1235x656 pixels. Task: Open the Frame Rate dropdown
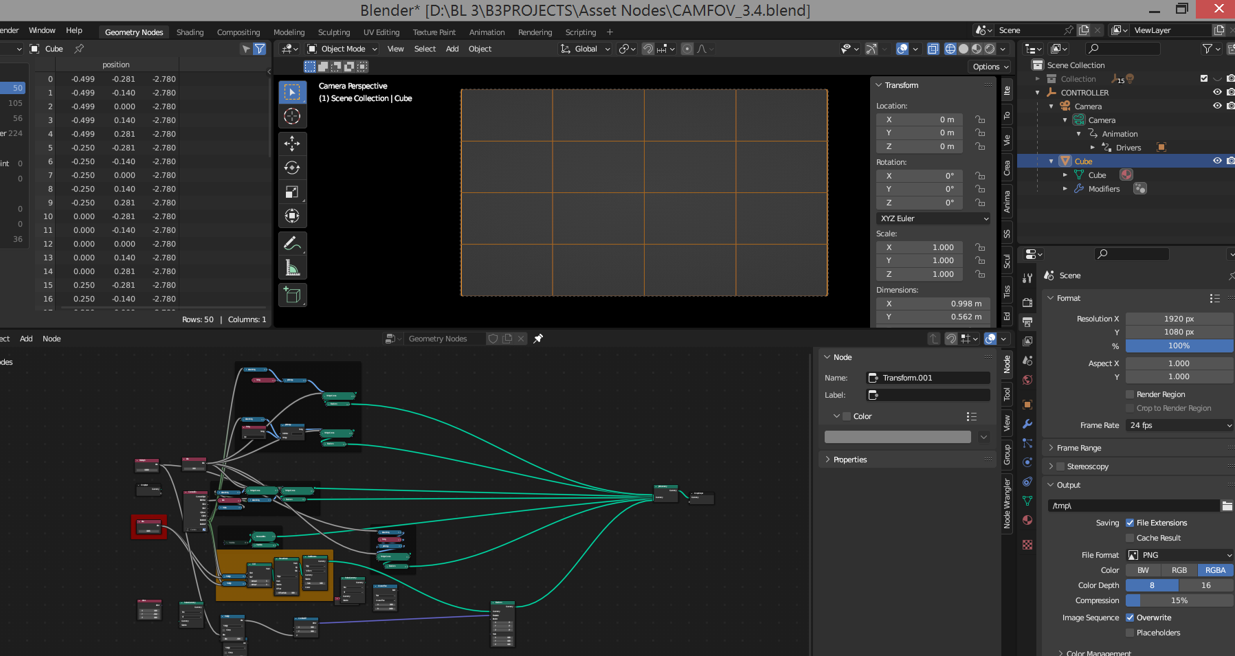(1179, 425)
